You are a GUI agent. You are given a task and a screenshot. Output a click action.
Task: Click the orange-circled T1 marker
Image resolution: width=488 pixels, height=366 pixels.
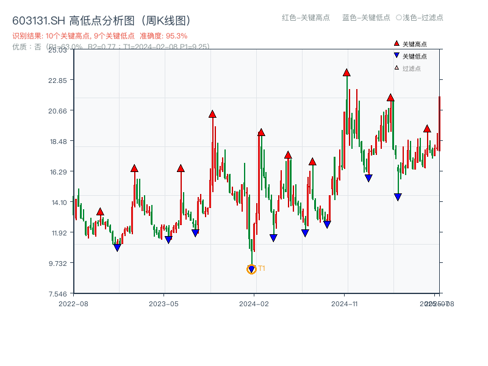tap(252, 269)
